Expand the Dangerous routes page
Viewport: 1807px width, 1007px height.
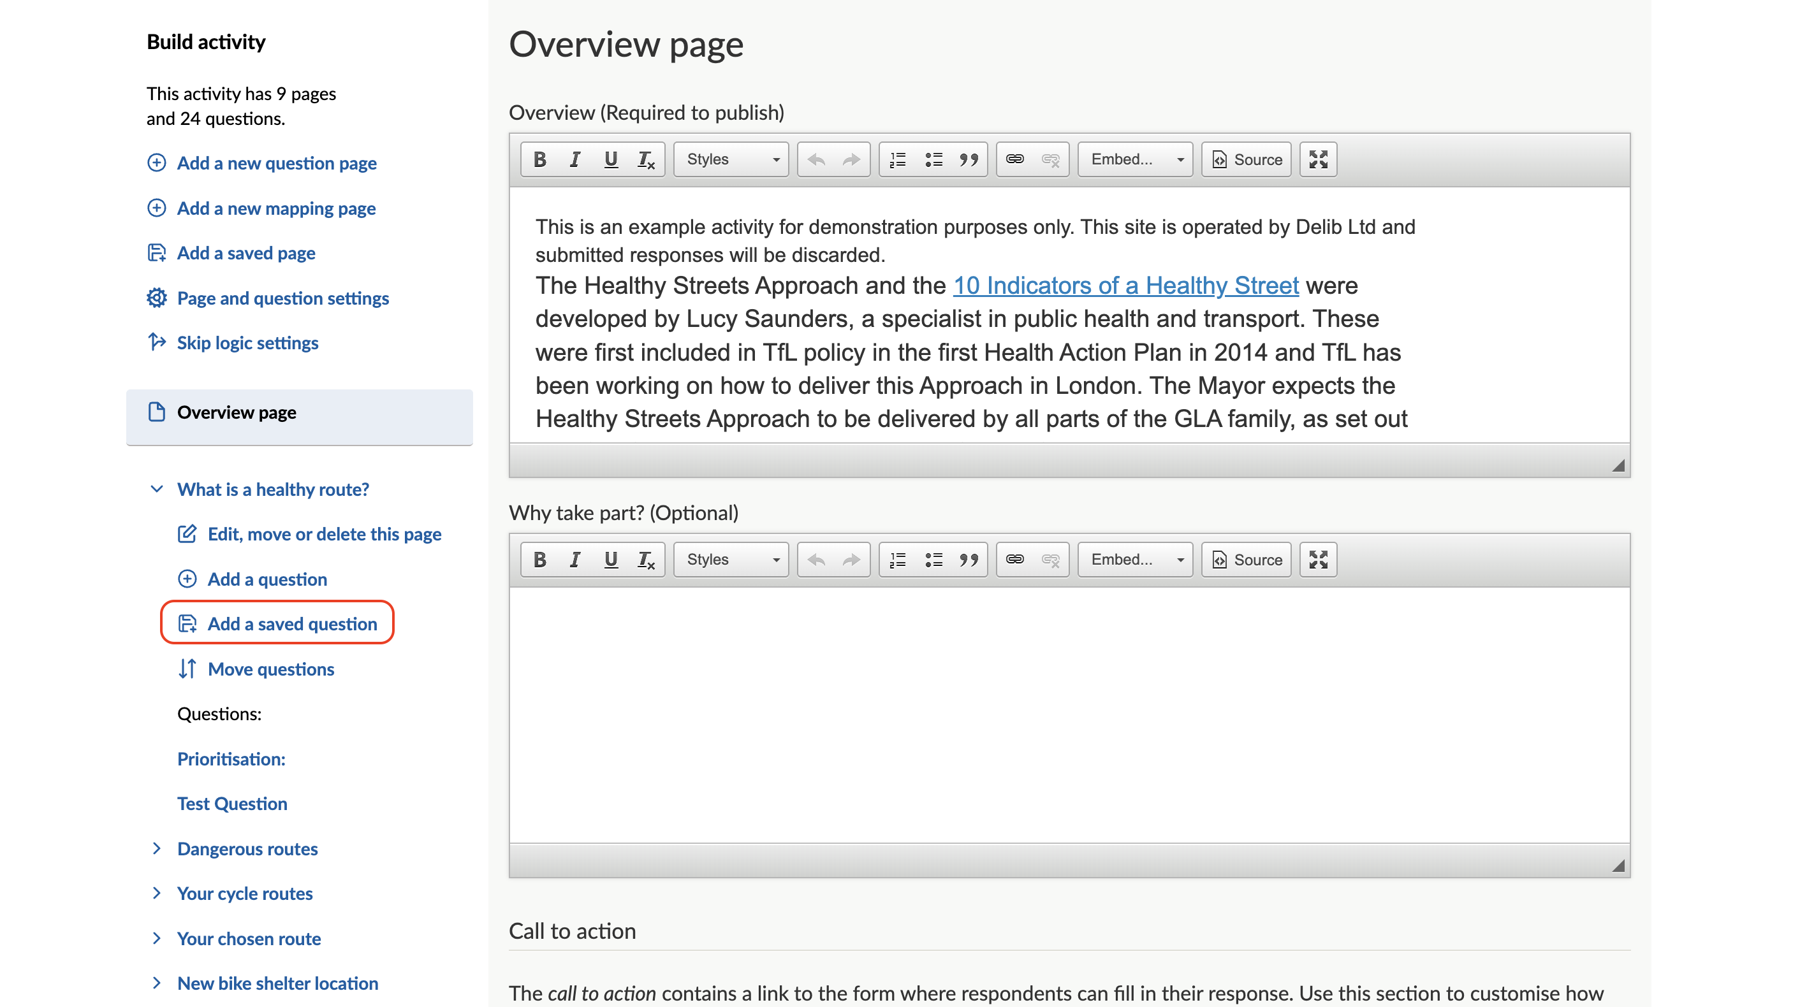click(x=156, y=848)
